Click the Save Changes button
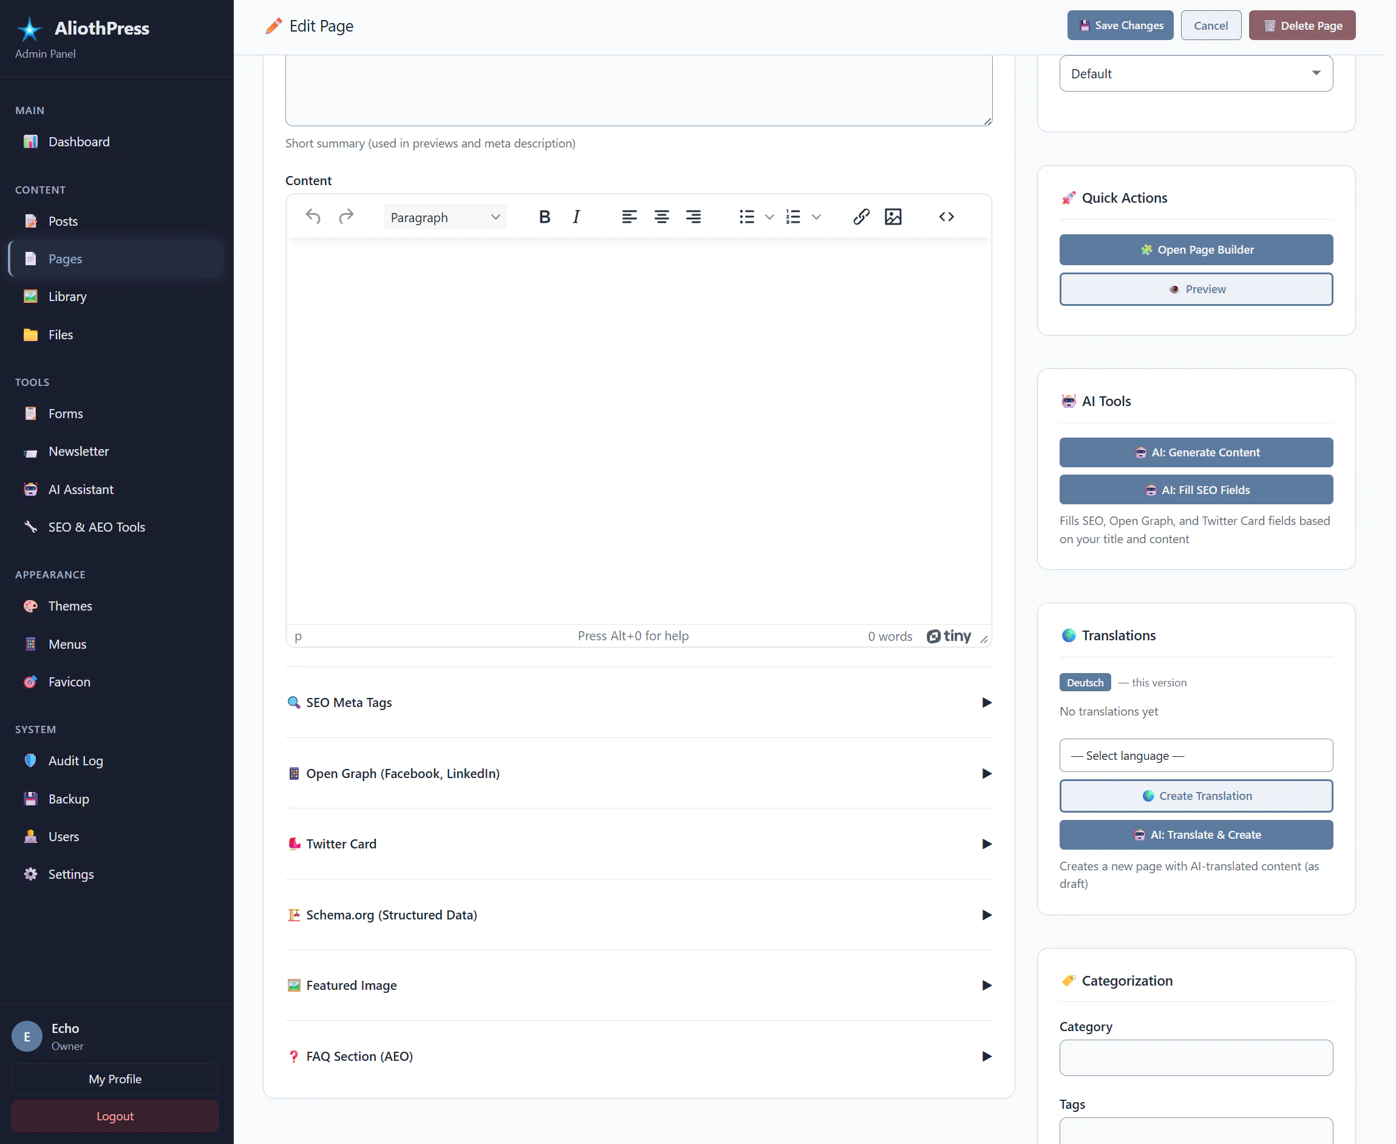This screenshot has width=1396, height=1144. point(1120,25)
